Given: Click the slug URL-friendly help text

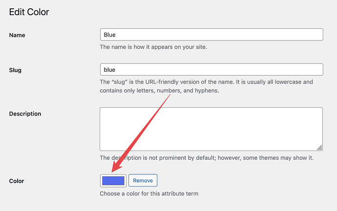Looking at the screenshot, I should (206, 86).
